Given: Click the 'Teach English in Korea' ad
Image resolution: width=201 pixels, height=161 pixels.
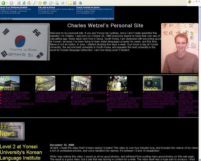Looking at the screenshot, I should [88, 7].
